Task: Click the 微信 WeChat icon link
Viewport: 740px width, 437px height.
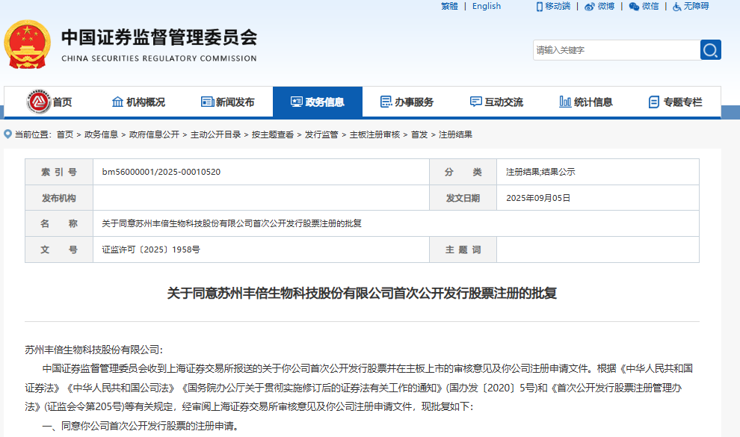Action: (634, 7)
